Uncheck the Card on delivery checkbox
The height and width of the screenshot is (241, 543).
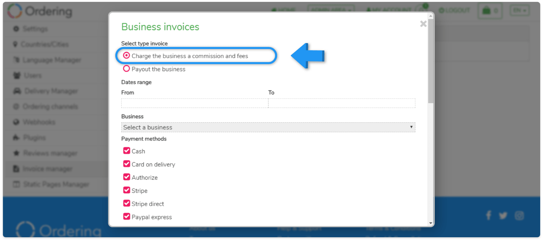click(127, 164)
